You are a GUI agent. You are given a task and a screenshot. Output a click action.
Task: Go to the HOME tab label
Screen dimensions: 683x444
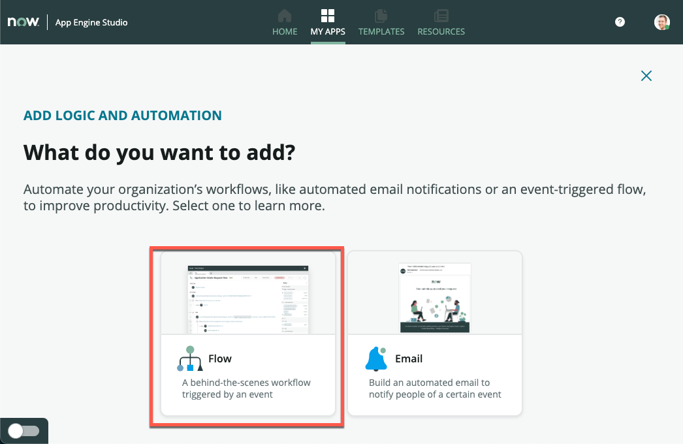pyautogui.click(x=285, y=31)
